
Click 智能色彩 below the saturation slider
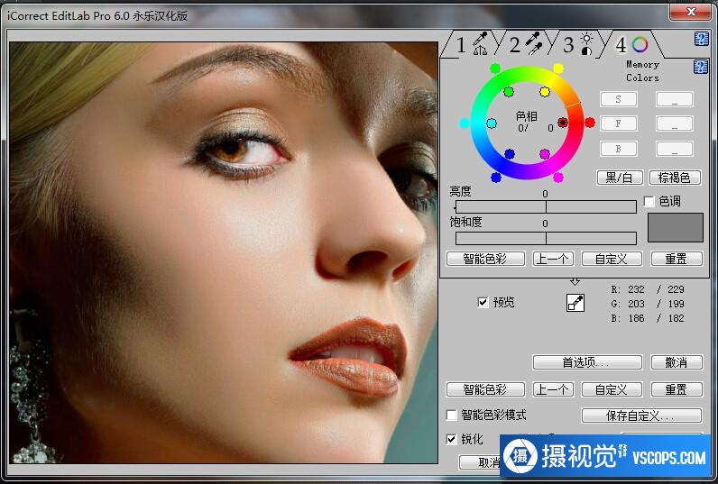point(485,259)
